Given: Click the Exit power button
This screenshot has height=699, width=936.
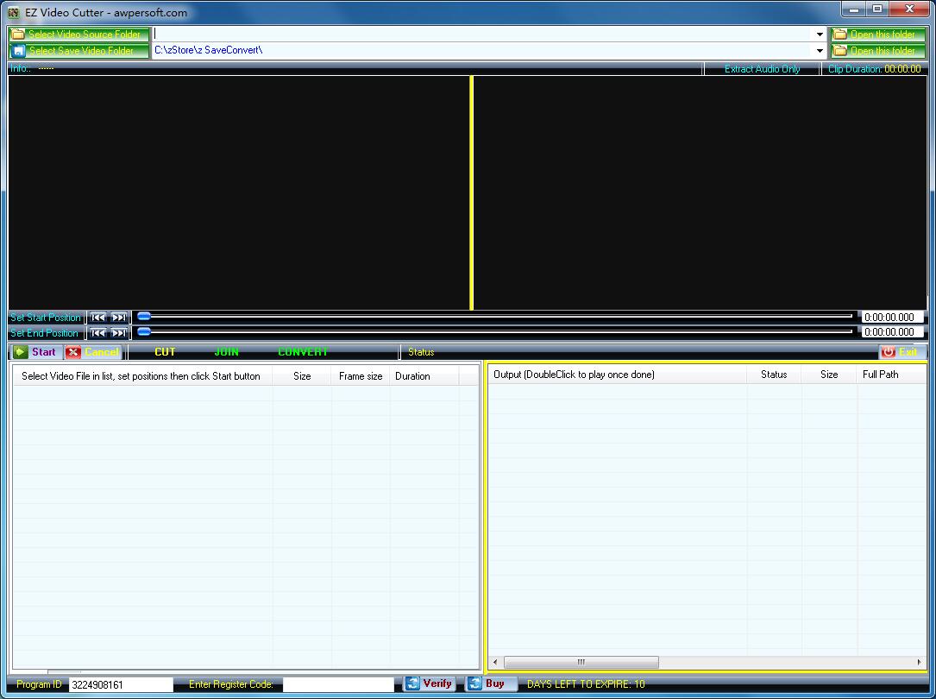Looking at the screenshot, I should pos(900,352).
